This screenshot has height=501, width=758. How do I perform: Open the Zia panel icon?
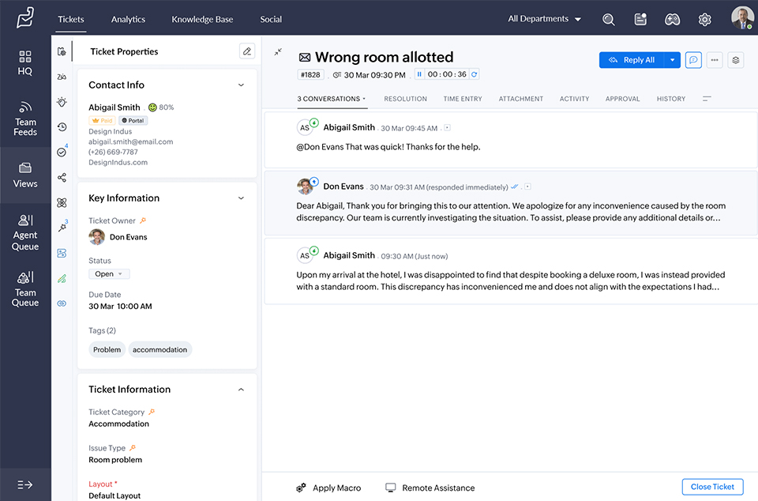point(62,77)
